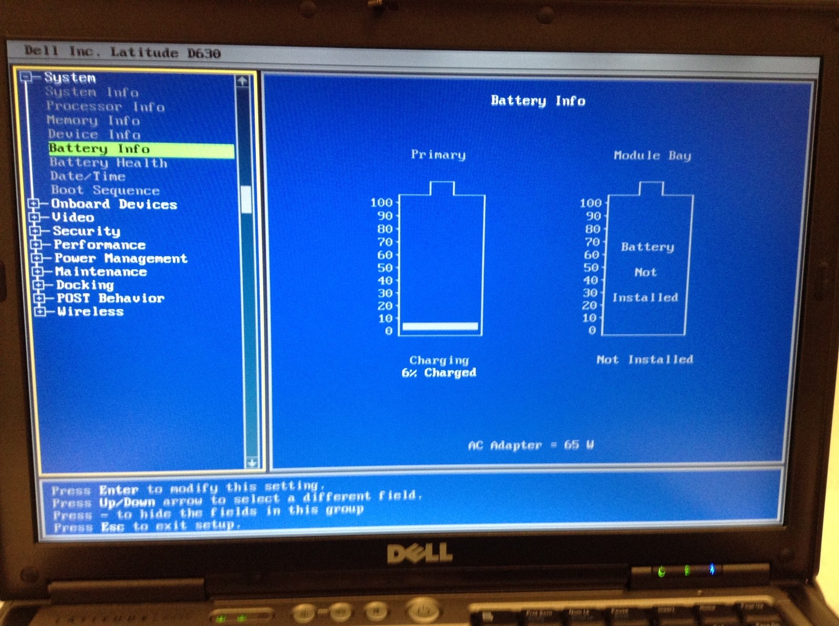Expand the Video group
This screenshot has width=839, height=626.
(34, 217)
